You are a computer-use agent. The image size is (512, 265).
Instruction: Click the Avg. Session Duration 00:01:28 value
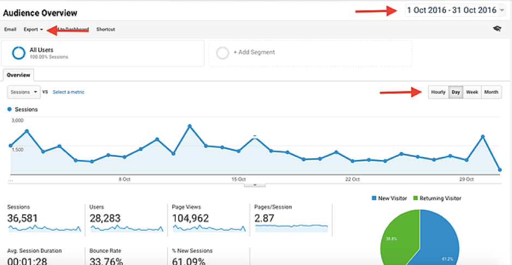coord(27,261)
